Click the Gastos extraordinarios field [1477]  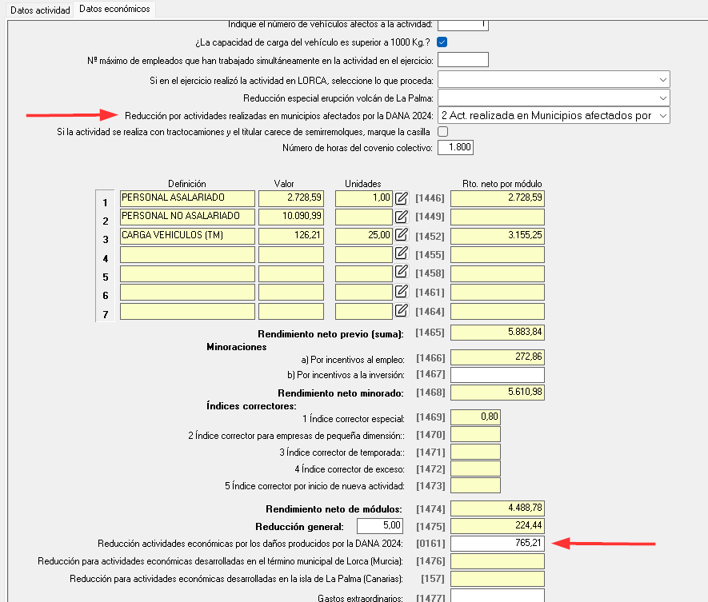click(497, 595)
